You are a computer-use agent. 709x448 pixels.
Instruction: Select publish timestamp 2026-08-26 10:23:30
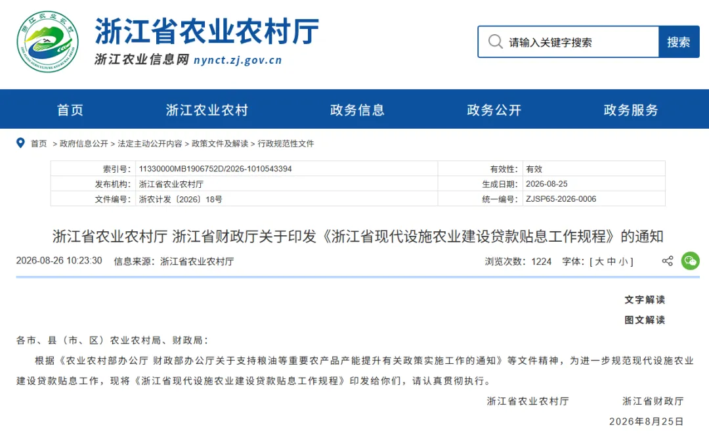(59, 261)
